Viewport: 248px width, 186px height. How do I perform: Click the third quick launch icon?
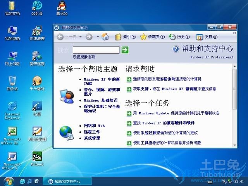[36, 181]
